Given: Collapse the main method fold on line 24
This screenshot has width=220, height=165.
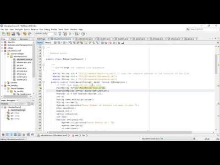Looking at the screenshot, I should (x=44, y=82).
